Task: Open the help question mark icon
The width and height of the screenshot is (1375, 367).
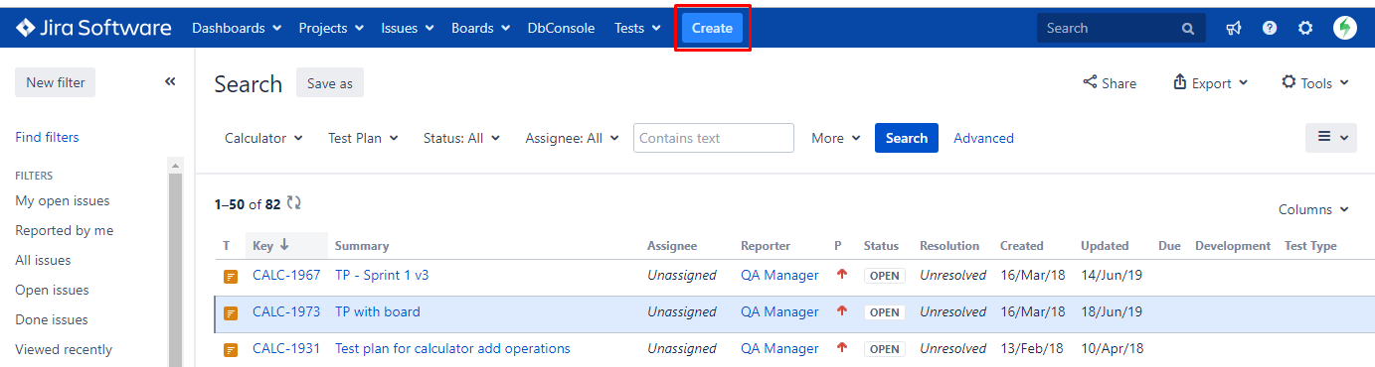Action: tap(1270, 28)
